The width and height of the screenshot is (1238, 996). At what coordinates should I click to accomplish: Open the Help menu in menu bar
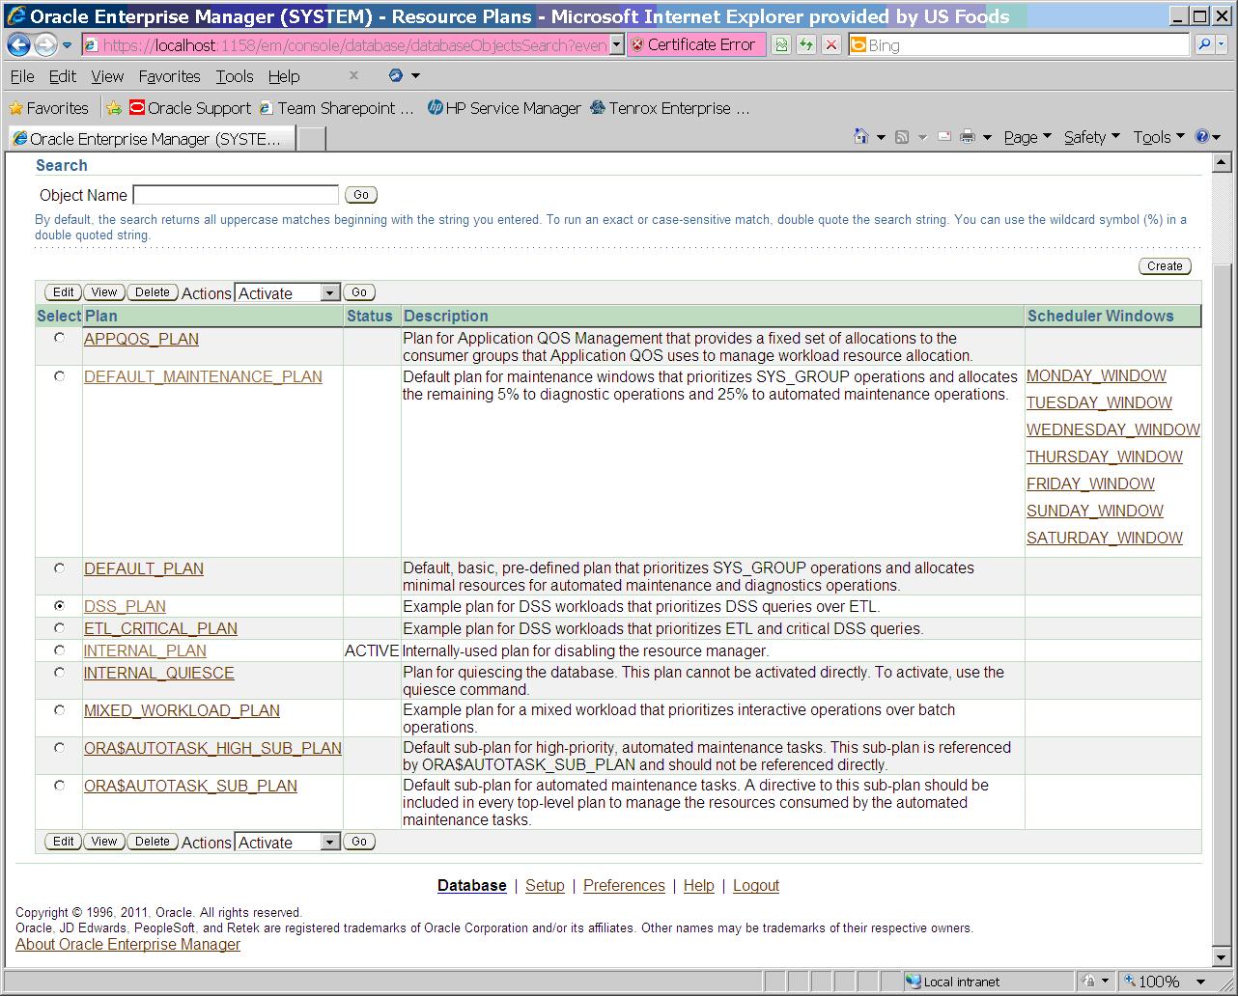coord(284,76)
